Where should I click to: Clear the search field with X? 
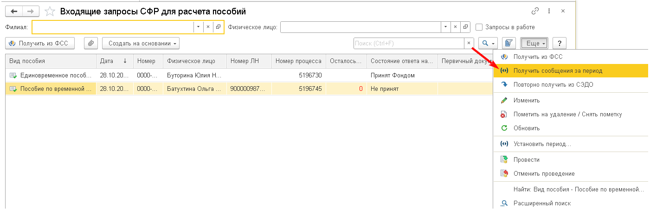tap(469, 43)
